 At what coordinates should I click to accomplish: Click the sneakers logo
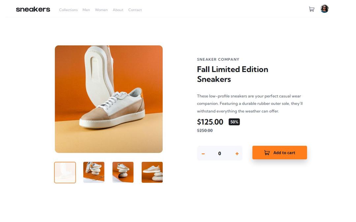pyautogui.click(x=33, y=10)
